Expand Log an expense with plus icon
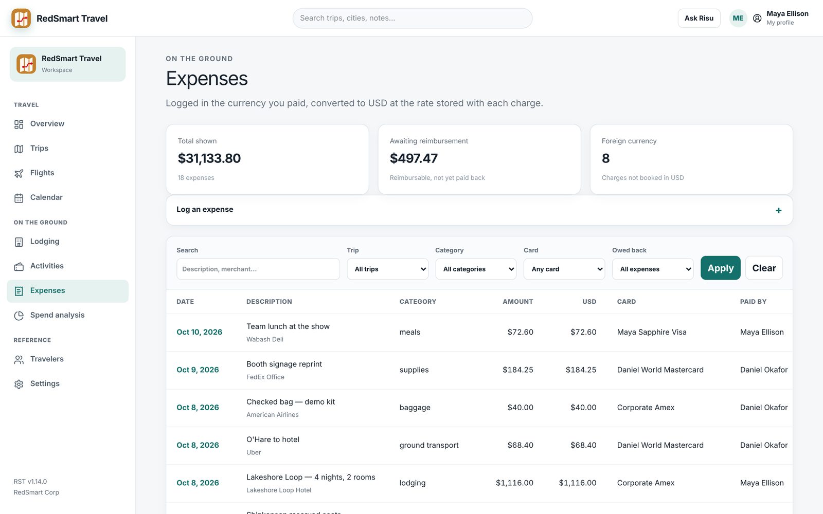 (778, 210)
